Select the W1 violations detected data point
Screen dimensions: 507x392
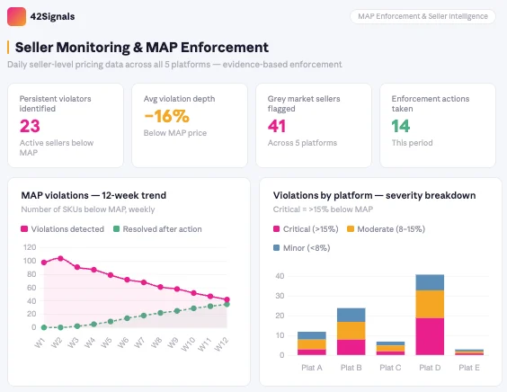[44, 263]
